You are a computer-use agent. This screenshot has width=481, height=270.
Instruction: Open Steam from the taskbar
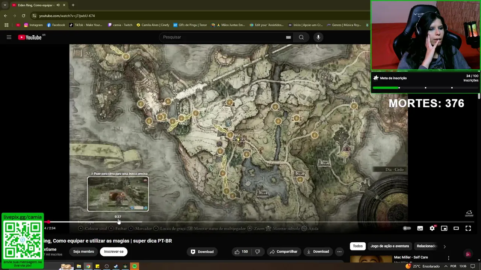(116, 266)
